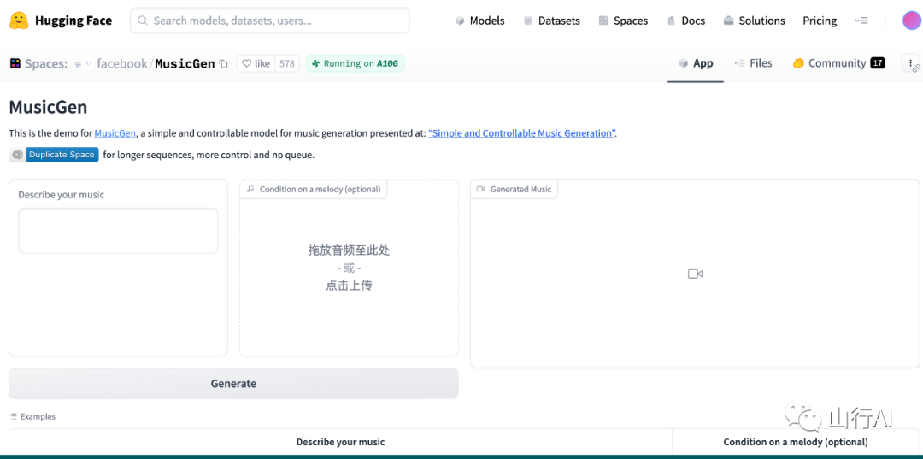
Task: Click the Examples list icon
Action: point(14,416)
